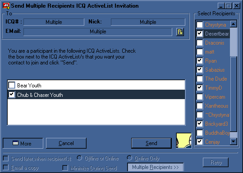Click the Send button
243x173 pixels.
pyautogui.click(x=151, y=143)
